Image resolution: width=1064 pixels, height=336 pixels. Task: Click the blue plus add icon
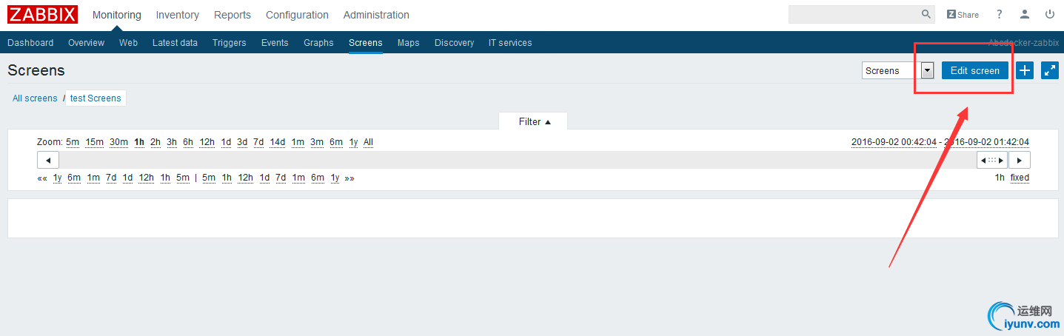(1025, 70)
